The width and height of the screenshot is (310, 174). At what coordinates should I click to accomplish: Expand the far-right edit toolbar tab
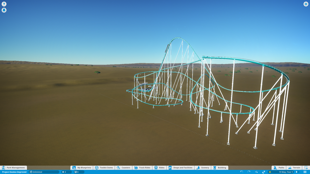click(x=306, y=168)
